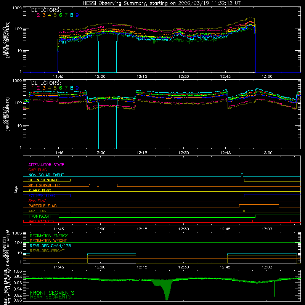Click the DECIMATION_WEIGHT legend entry
305x305 pixels.
[x=48, y=241]
